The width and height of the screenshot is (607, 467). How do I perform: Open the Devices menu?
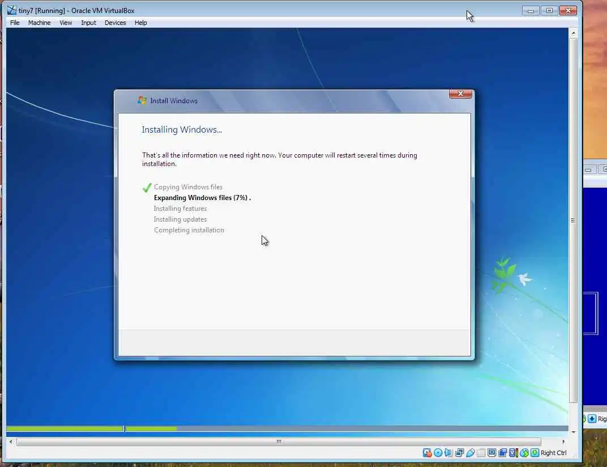[x=115, y=23]
